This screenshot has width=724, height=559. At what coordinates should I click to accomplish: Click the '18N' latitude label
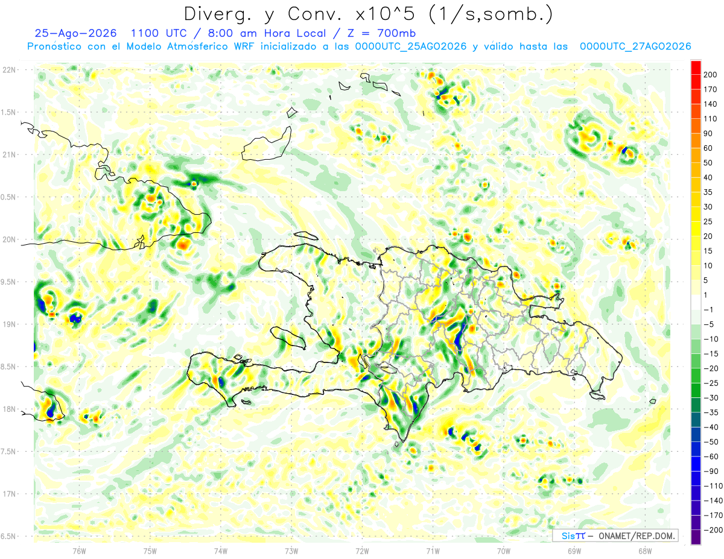coord(10,409)
